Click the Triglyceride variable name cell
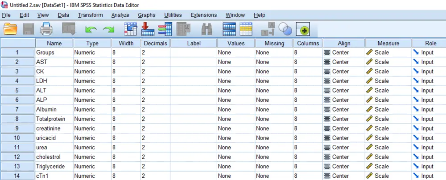Screen dimensions: 446x180 [x=54, y=166]
